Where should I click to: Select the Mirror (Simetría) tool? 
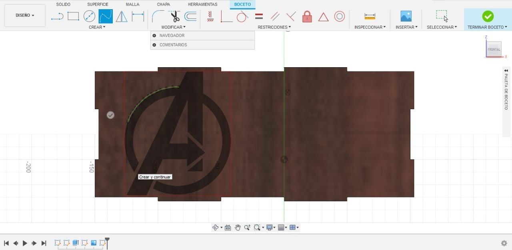point(122,16)
